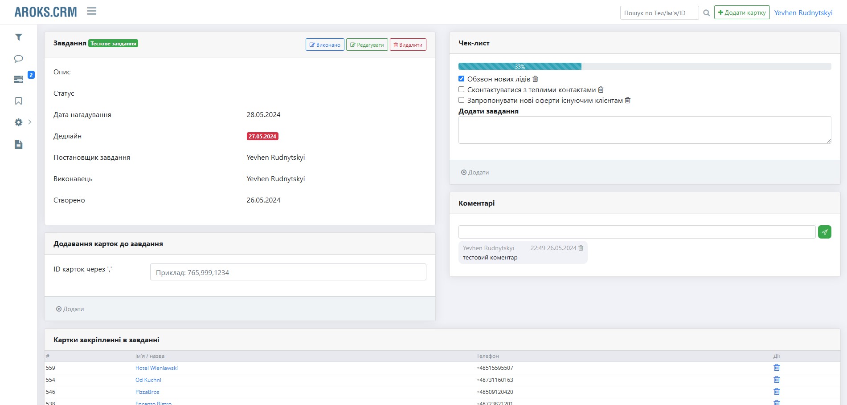Check Запропонувати нові оферти існуючим клієнтам checkbox
Image resolution: width=847 pixels, height=405 pixels.
click(462, 100)
